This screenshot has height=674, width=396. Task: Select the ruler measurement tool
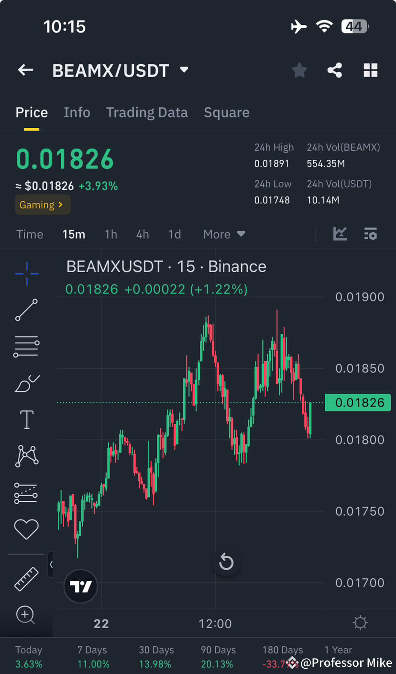tap(26, 579)
